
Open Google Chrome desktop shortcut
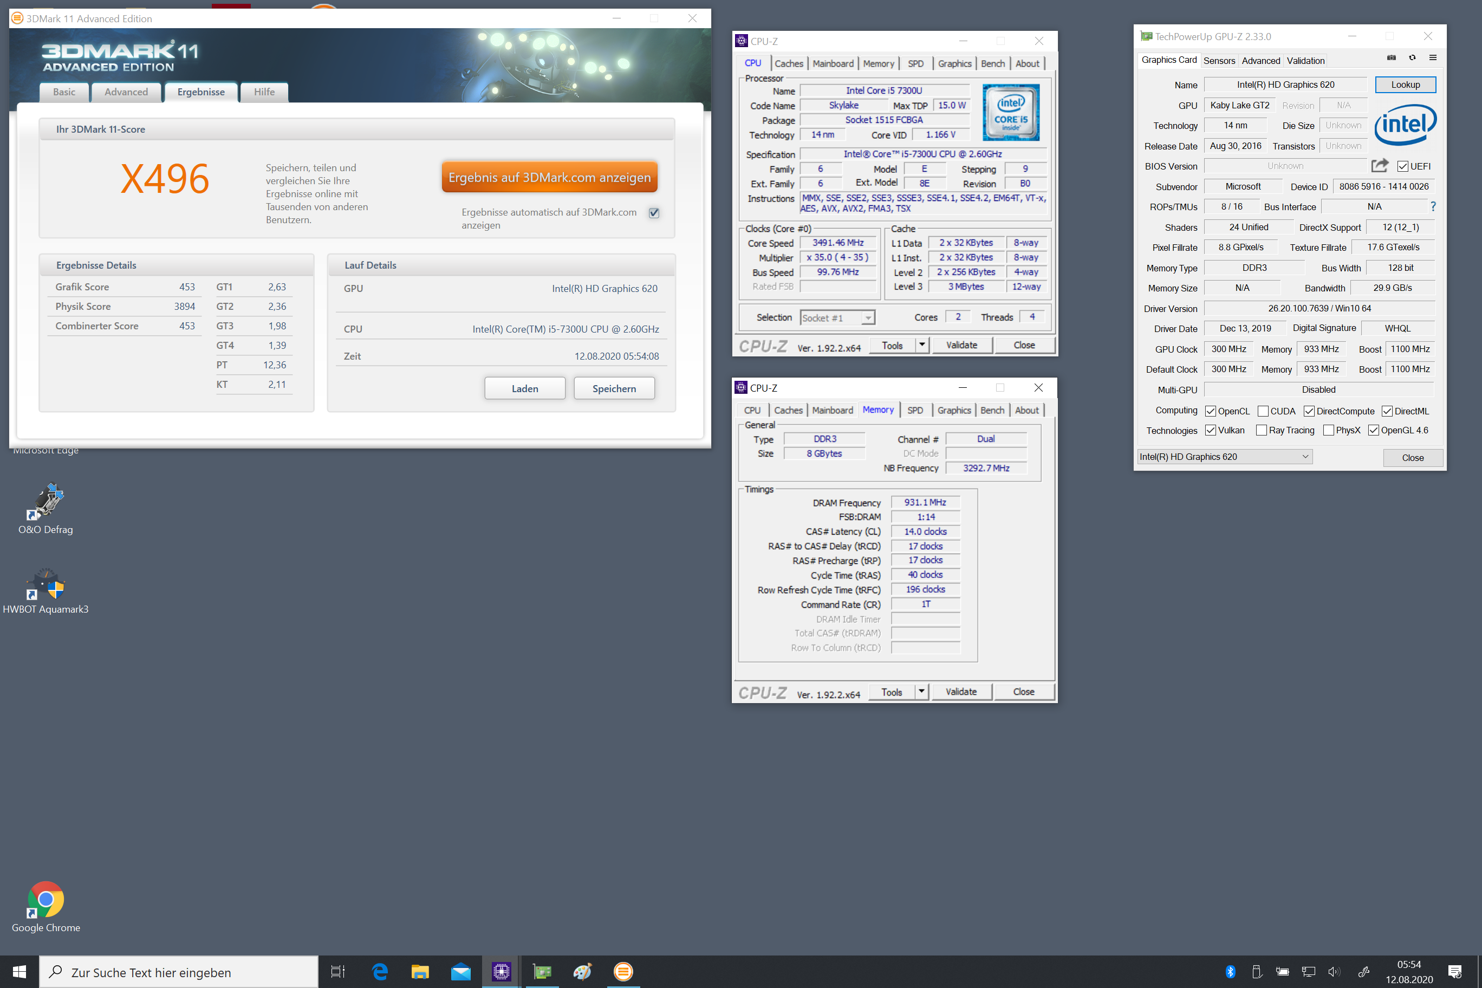click(x=45, y=907)
